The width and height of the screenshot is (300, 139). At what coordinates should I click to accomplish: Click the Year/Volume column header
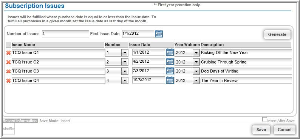click(187, 45)
